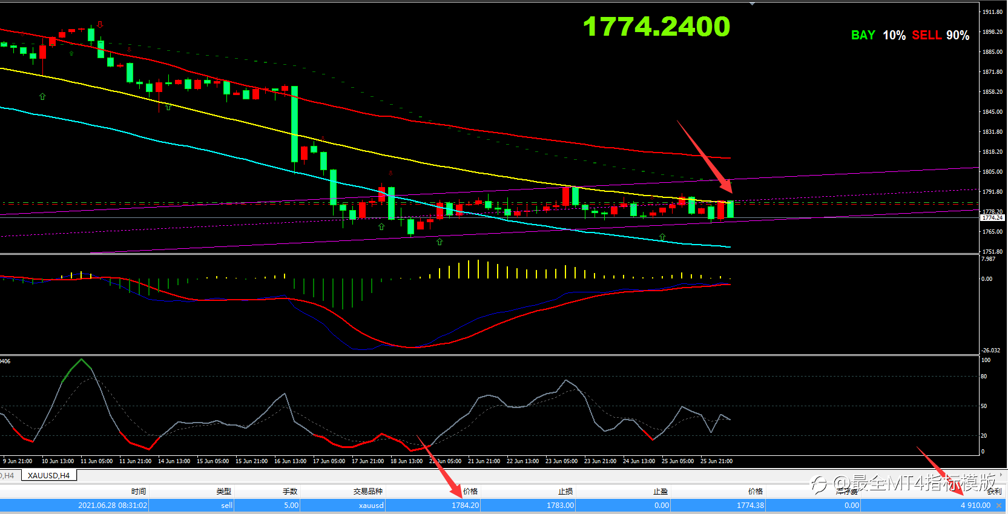Switch to the XAUUSD,H4 chart tab
This screenshot has width=1008, height=514.
[x=48, y=475]
